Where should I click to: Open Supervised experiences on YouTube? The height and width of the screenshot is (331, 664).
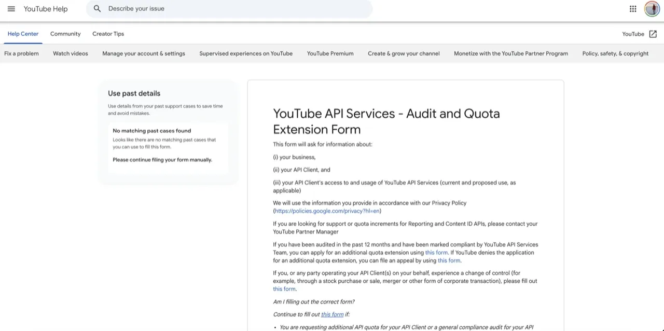pyautogui.click(x=246, y=53)
